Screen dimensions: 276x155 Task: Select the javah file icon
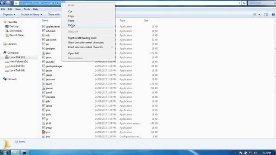44,71
